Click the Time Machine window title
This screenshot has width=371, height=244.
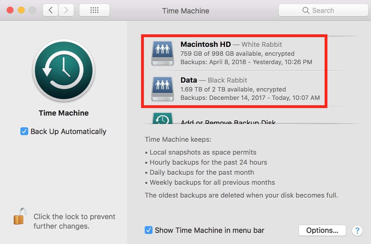(185, 11)
